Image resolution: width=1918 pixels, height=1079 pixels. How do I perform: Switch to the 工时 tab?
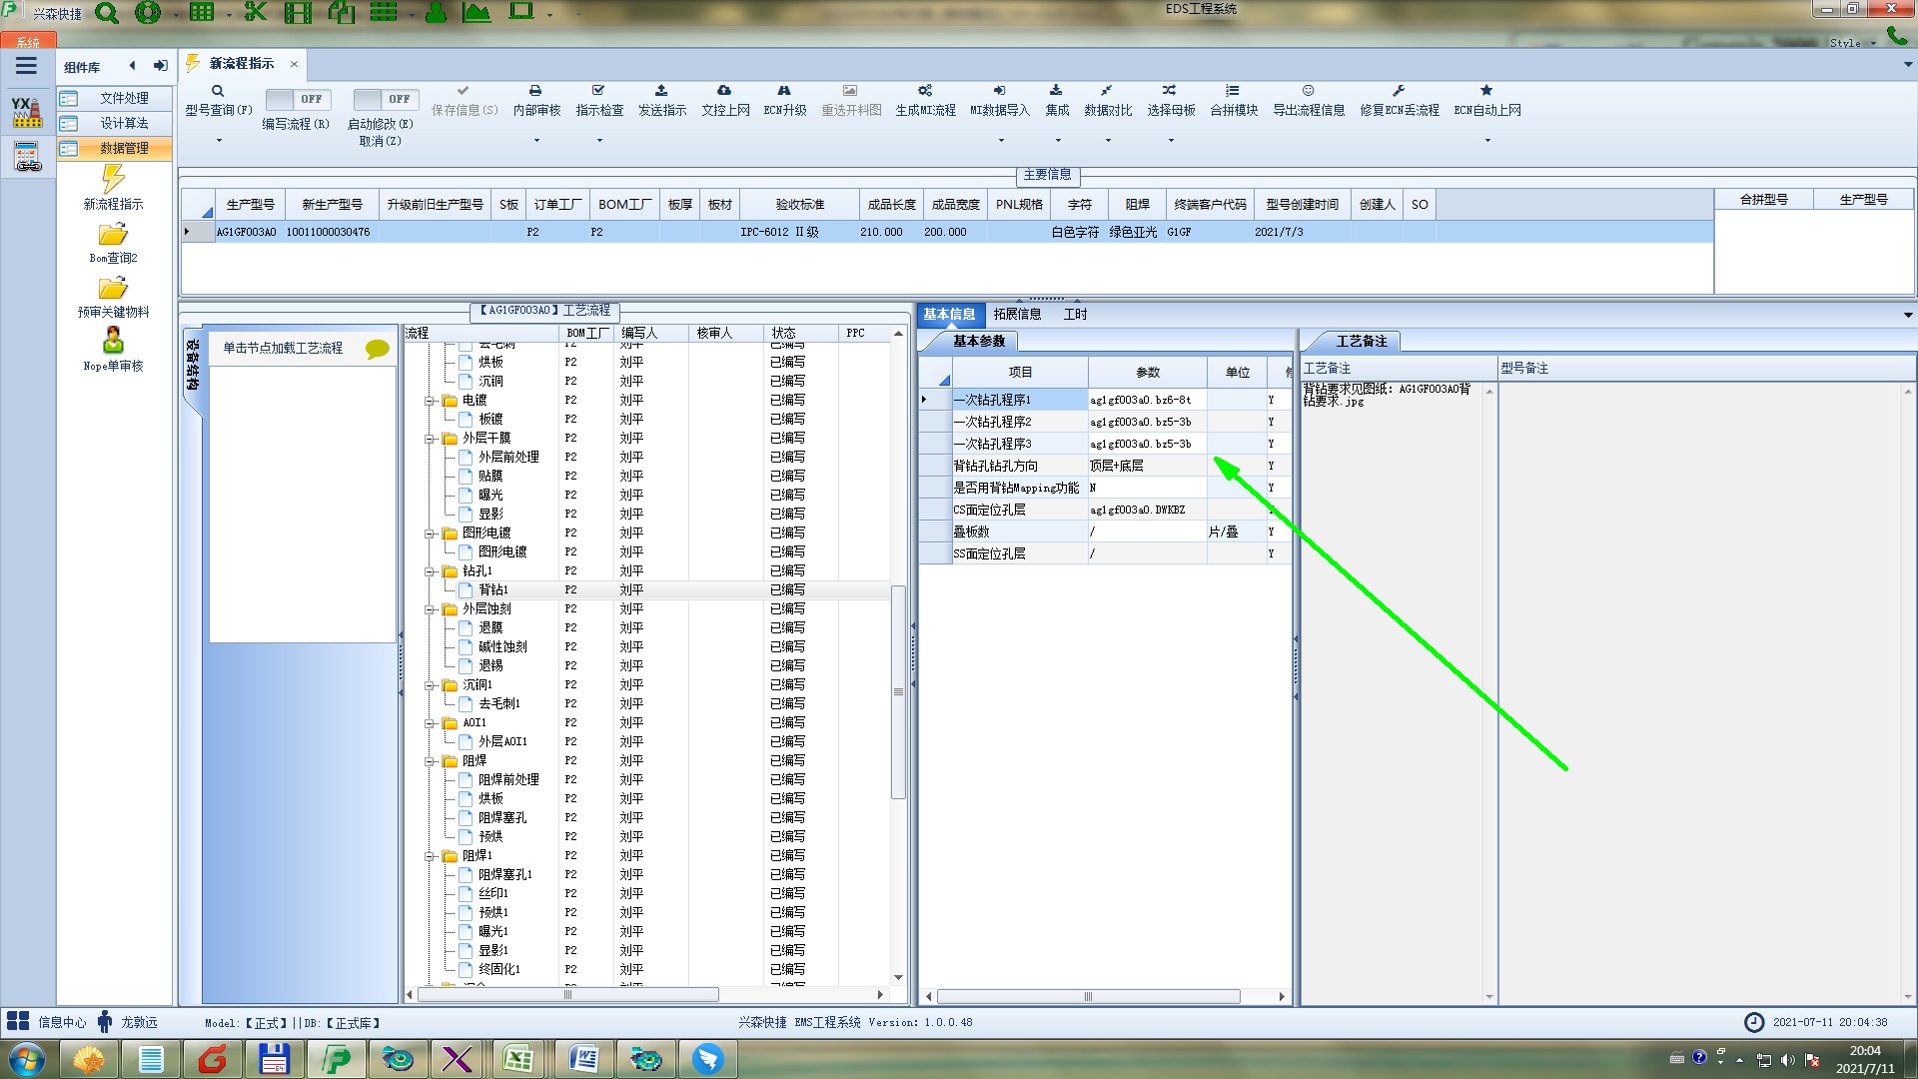point(1075,315)
